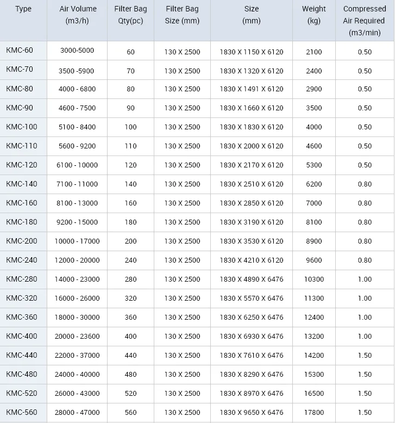
Task: Select the KMC-60 type cell
Action: (x=20, y=51)
